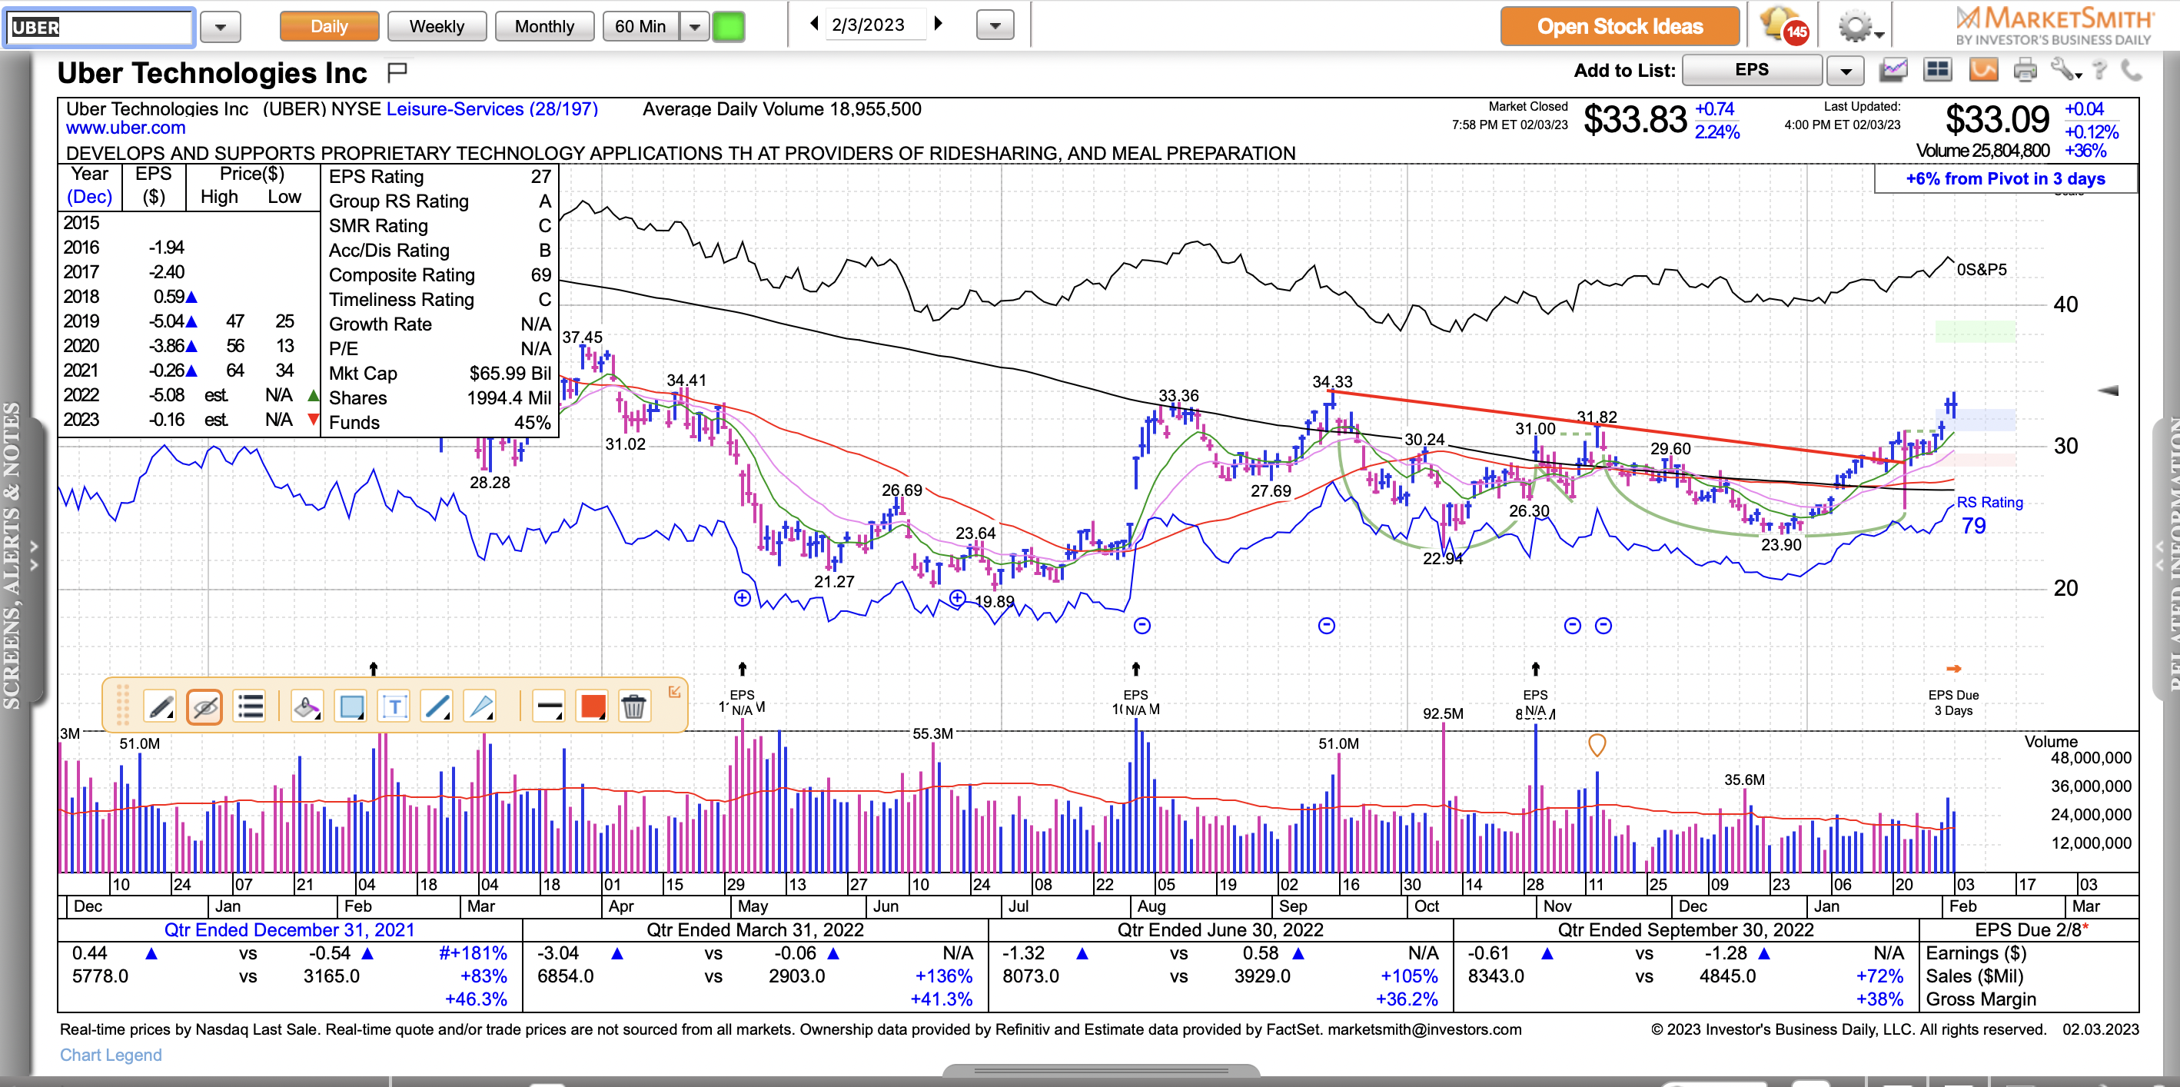Switch to the Monthly chart
2180x1087 pixels.
pyautogui.click(x=544, y=26)
